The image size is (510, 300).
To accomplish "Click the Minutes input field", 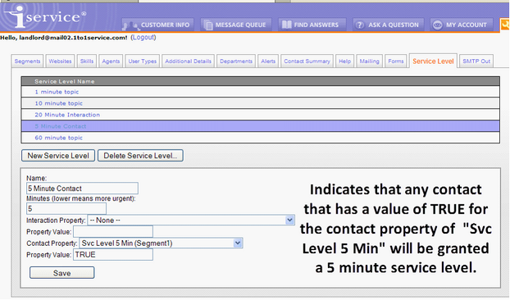I will (66, 209).
